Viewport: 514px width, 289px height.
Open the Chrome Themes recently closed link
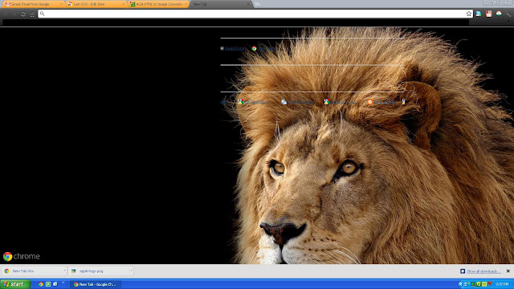coord(297,102)
